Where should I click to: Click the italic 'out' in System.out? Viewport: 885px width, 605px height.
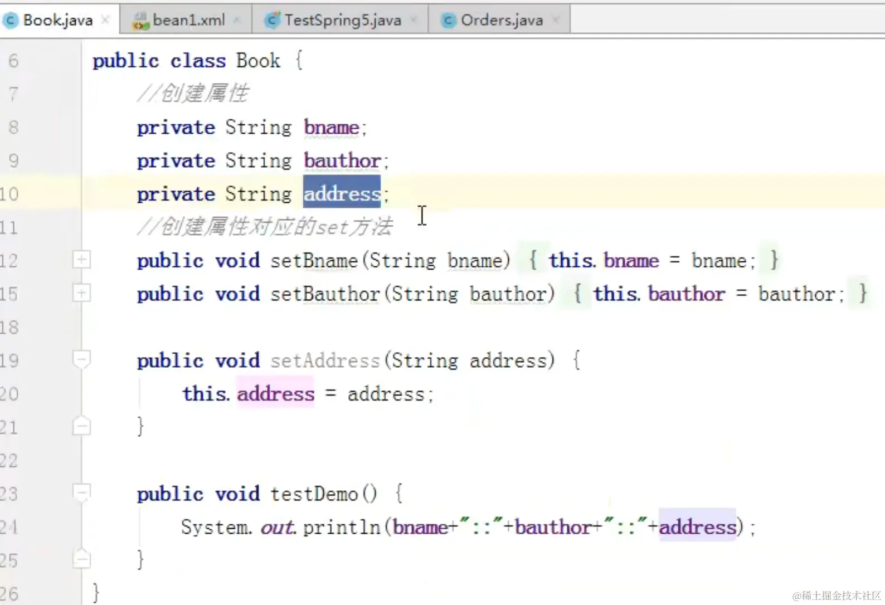[x=277, y=527]
